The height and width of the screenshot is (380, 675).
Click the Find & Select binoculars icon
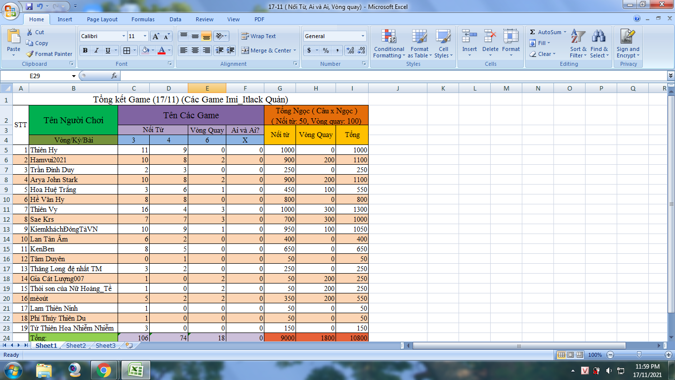[x=599, y=37]
